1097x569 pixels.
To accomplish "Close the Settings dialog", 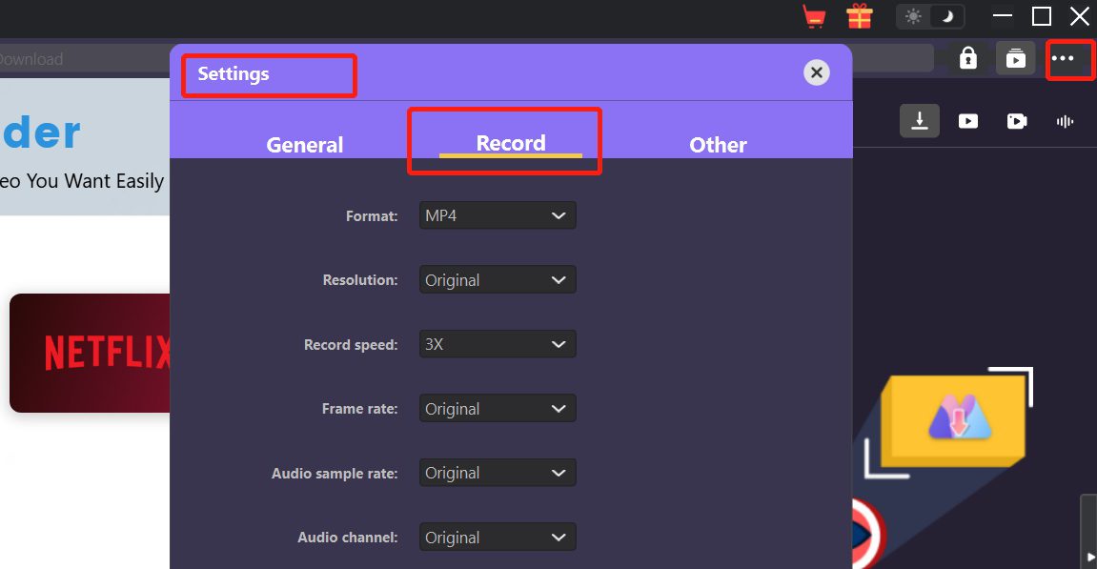I will point(816,72).
